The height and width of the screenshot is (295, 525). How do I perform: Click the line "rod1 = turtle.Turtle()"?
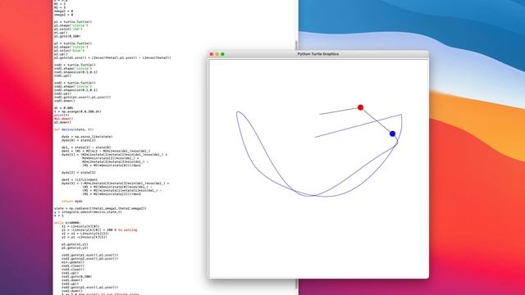point(75,65)
